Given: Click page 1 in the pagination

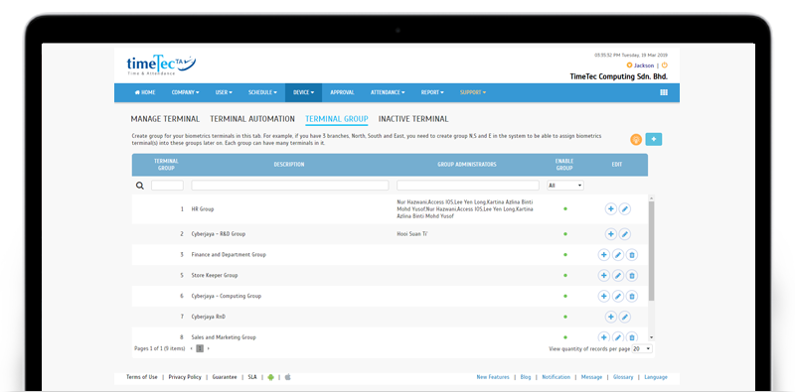Looking at the screenshot, I should pos(200,348).
